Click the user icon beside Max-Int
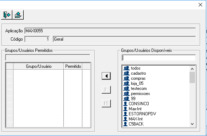The height and width of the screenshot is (136, 207). (125, 109)
